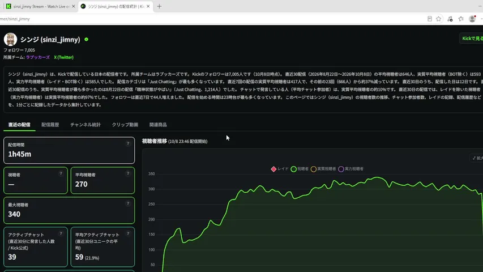The image size is (483, 272).
Task: Open help icon on 配信時間 card
Action: tap(128, 144)
